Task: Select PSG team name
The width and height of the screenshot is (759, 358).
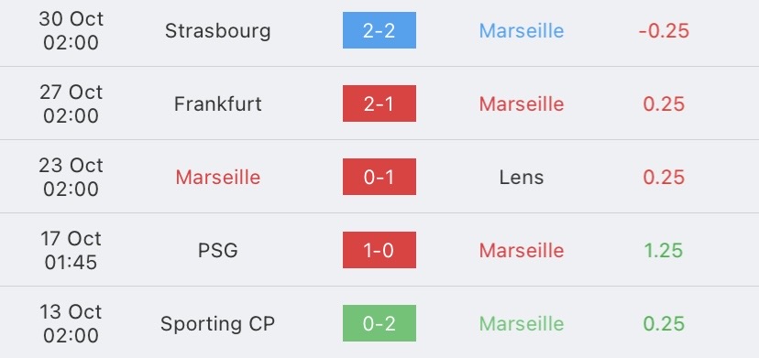Action: pos(218,251)
